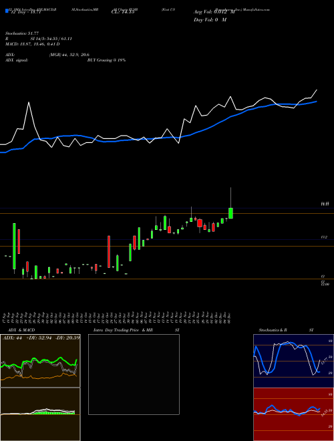334x441 pixels.
Task: Click the white price line peak at far left
Action: (29, 102)
